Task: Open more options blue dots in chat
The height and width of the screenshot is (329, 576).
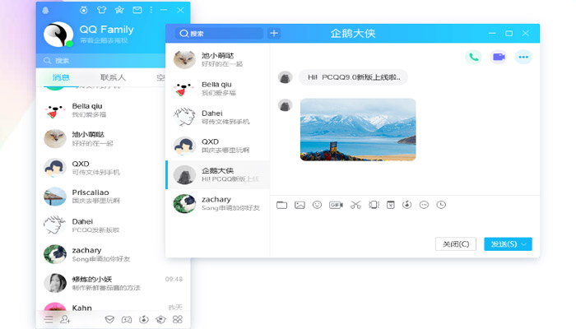Action: click(523, 57)
